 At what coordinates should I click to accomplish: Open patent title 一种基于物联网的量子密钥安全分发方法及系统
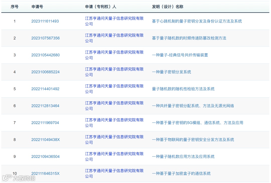[193, 140]
